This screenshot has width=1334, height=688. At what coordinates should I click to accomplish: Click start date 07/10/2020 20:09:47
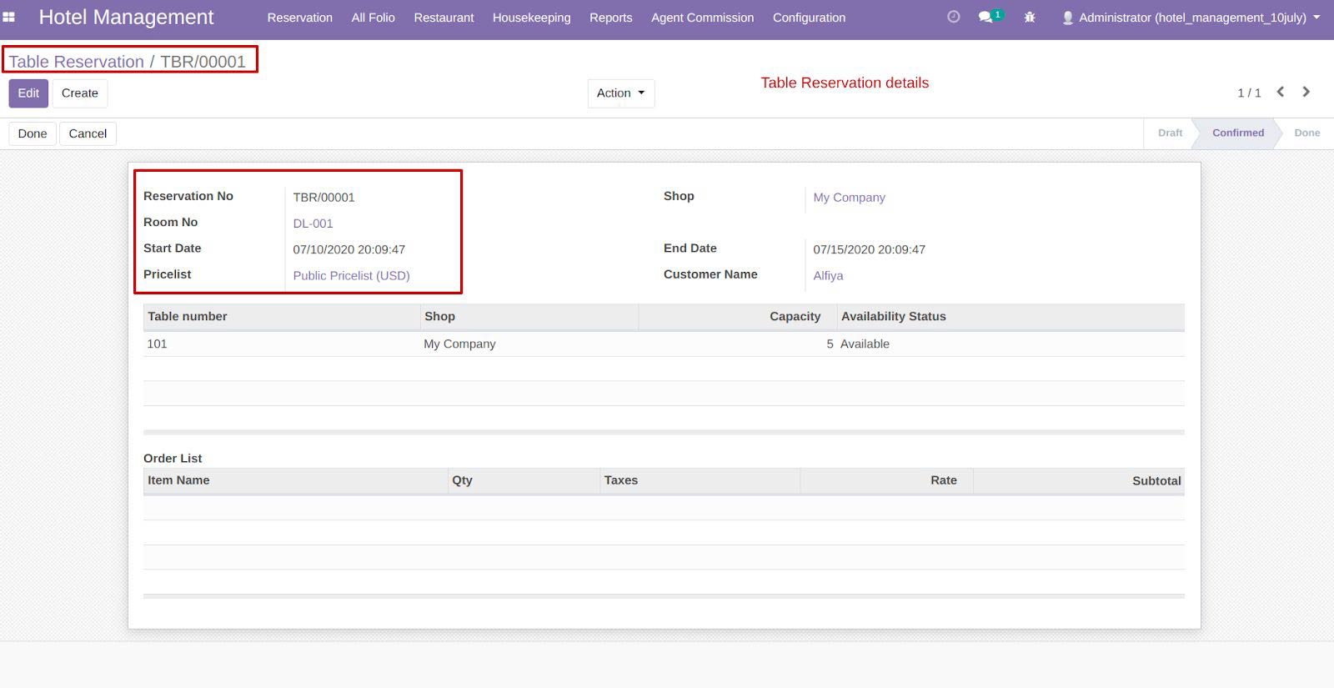pyautogui.click(x=349, y=249)
